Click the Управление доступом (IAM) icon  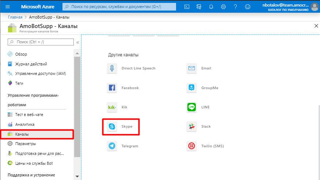pyautogui.click(x=10, y=73)
